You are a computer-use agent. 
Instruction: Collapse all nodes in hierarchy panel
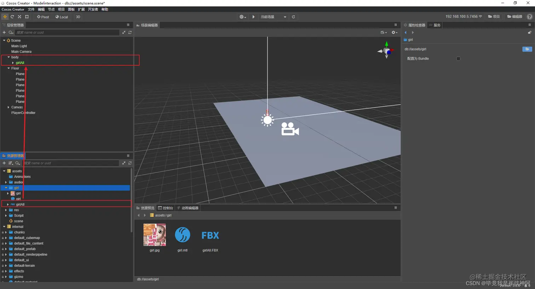click(x=124, y=32)
